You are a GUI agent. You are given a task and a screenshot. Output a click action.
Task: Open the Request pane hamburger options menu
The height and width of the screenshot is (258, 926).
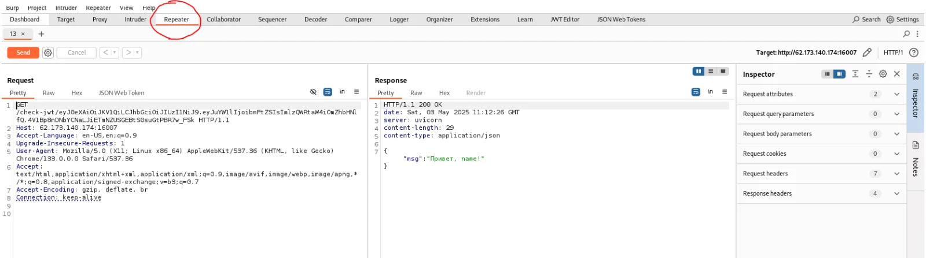coord(357,92)
